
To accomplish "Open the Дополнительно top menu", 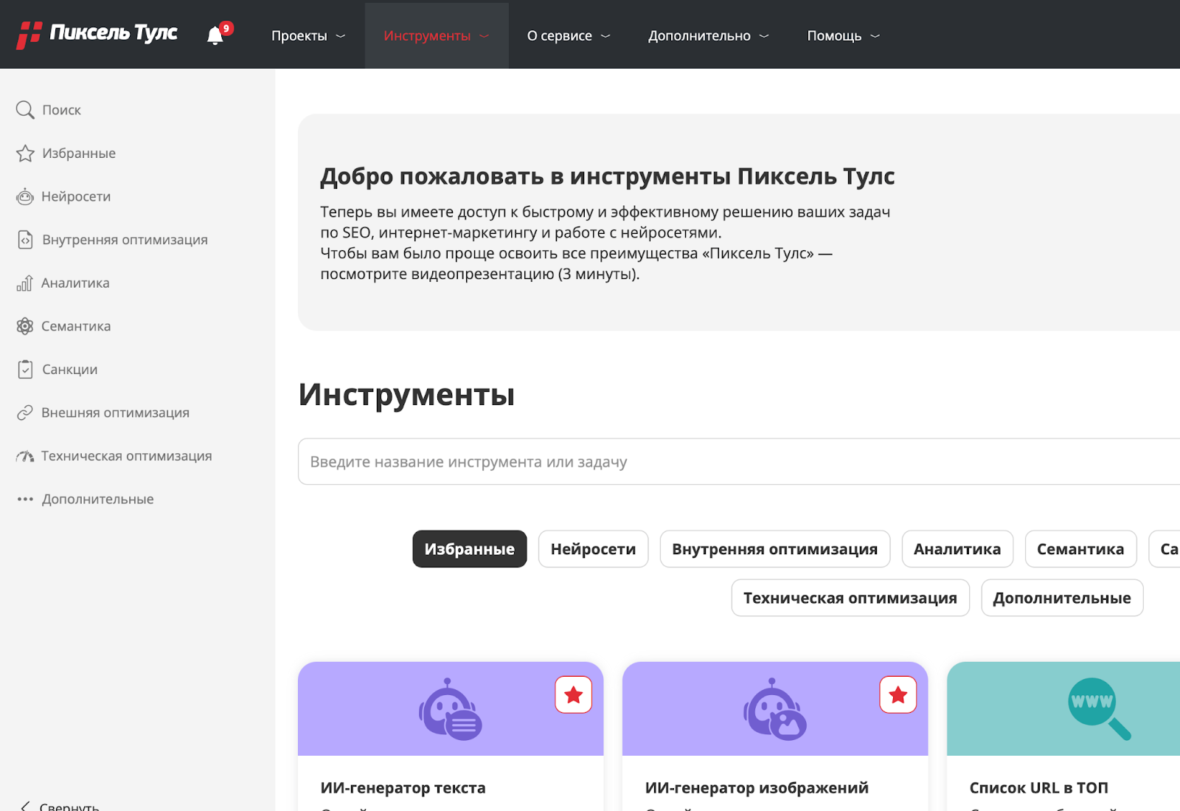I will (708, 35).
